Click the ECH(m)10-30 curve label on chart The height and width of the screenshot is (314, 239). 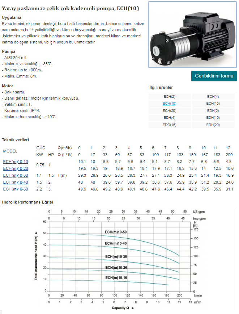[116, 257]
